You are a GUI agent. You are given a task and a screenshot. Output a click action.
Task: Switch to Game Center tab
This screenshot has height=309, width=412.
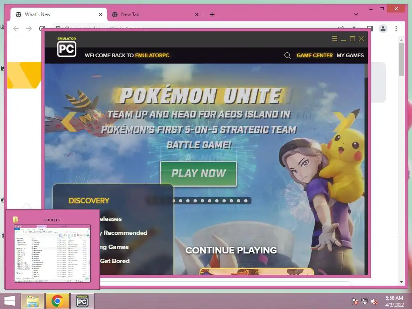(x=315, y=56)
